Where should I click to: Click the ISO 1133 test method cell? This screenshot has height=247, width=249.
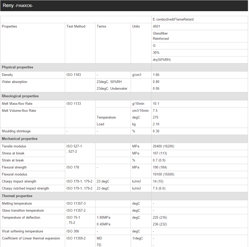pyautogui.click(x=74, y=103)
